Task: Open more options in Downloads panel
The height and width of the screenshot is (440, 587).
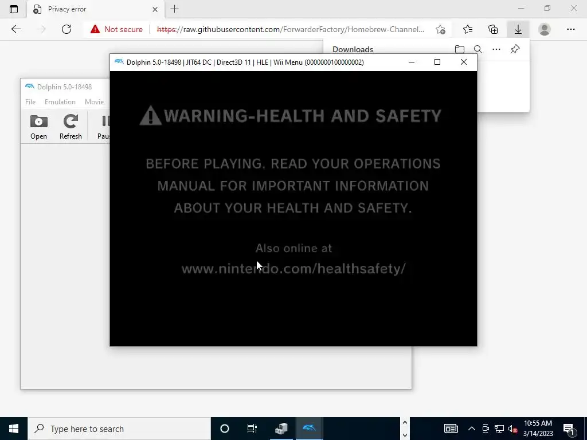Action: tap(496, 49)
